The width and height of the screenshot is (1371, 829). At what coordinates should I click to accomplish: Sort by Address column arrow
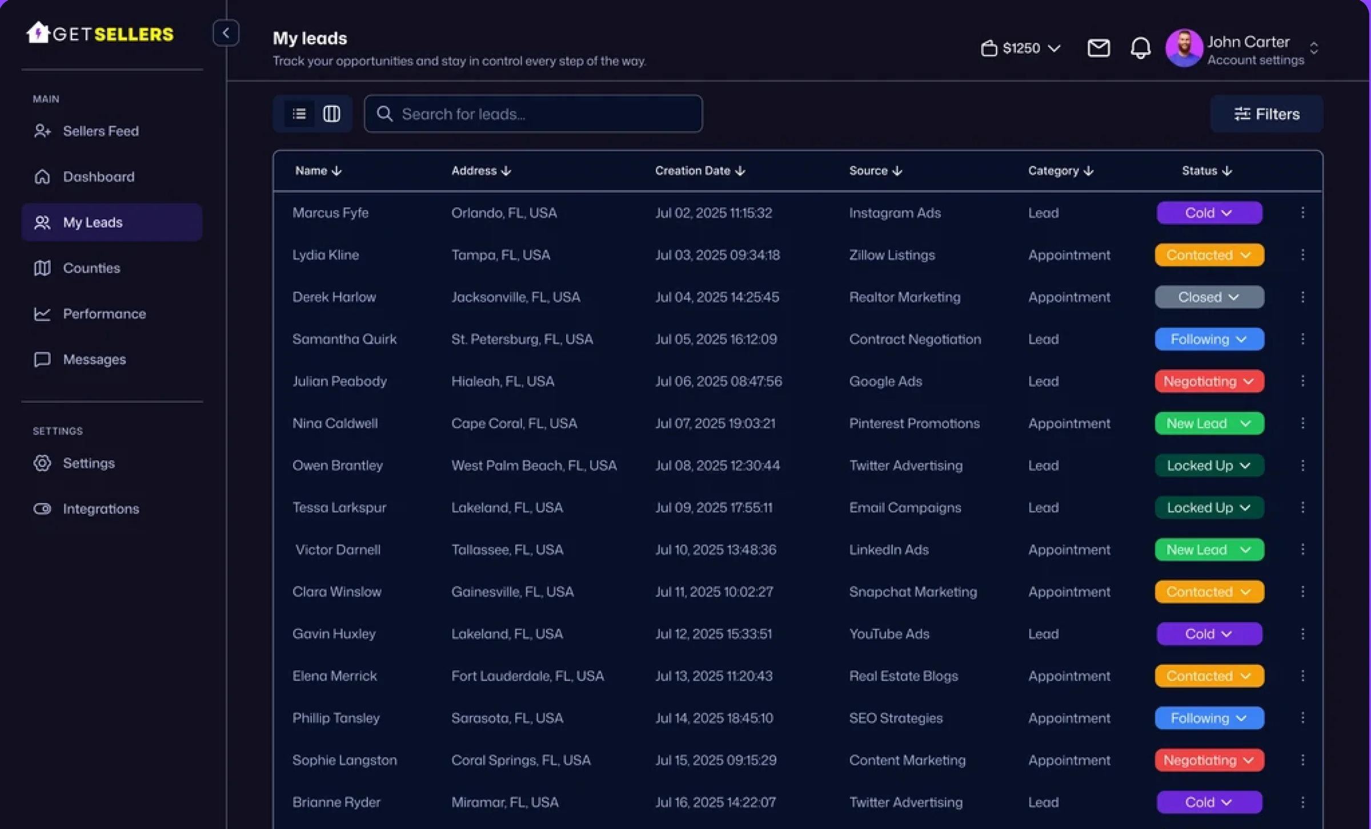(506, 171)
